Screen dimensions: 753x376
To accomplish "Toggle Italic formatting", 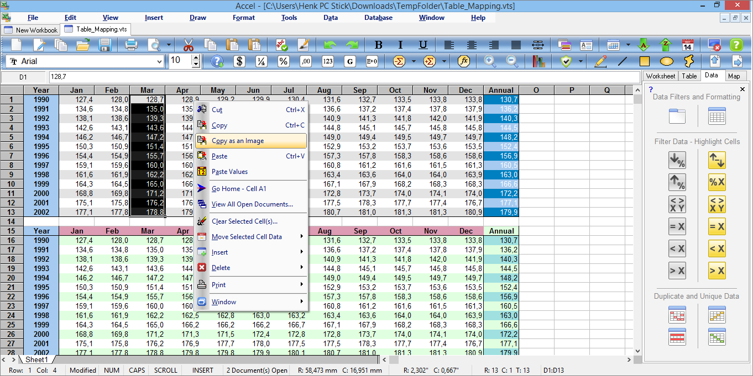I will pos(401,45).
